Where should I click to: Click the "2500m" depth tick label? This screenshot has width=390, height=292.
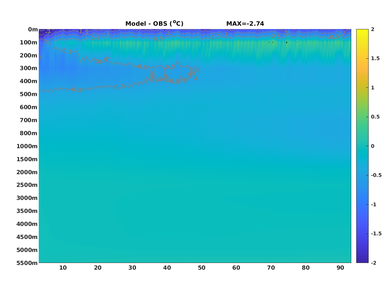(27, 185)
